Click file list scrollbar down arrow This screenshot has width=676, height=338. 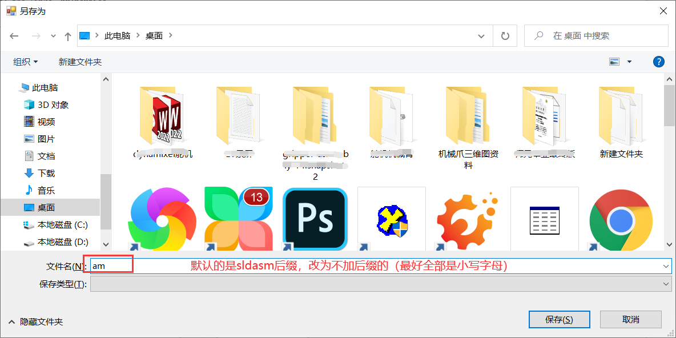coord(669,244)
